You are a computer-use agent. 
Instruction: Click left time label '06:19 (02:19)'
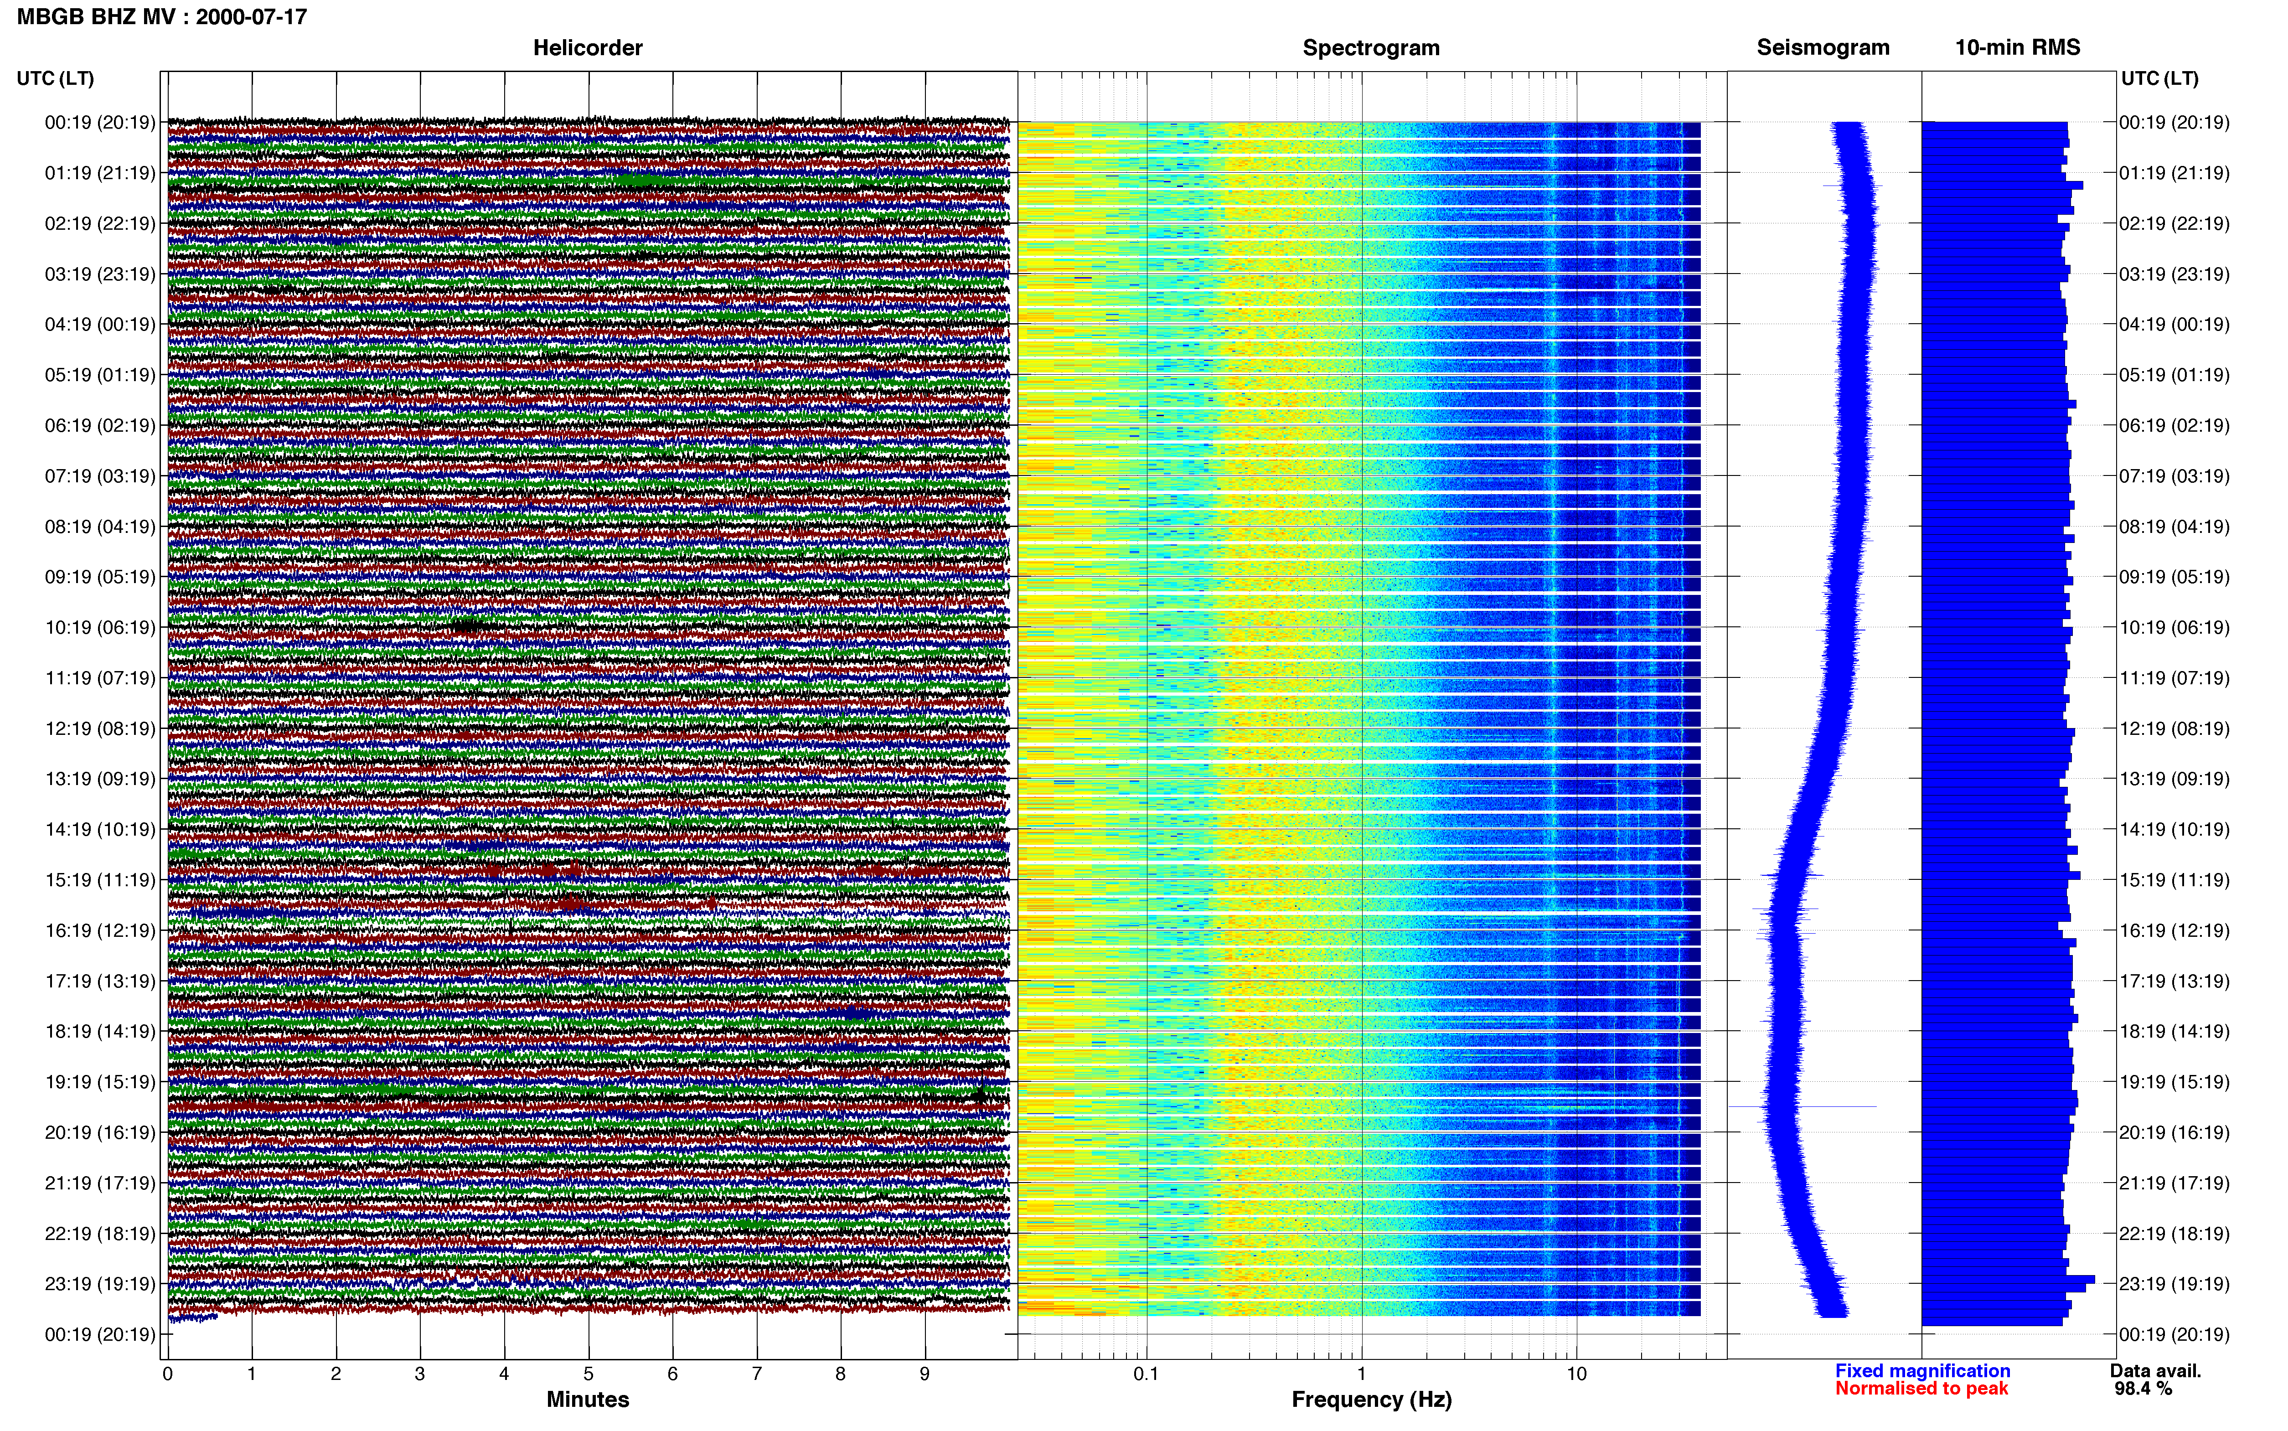[99, 425]
